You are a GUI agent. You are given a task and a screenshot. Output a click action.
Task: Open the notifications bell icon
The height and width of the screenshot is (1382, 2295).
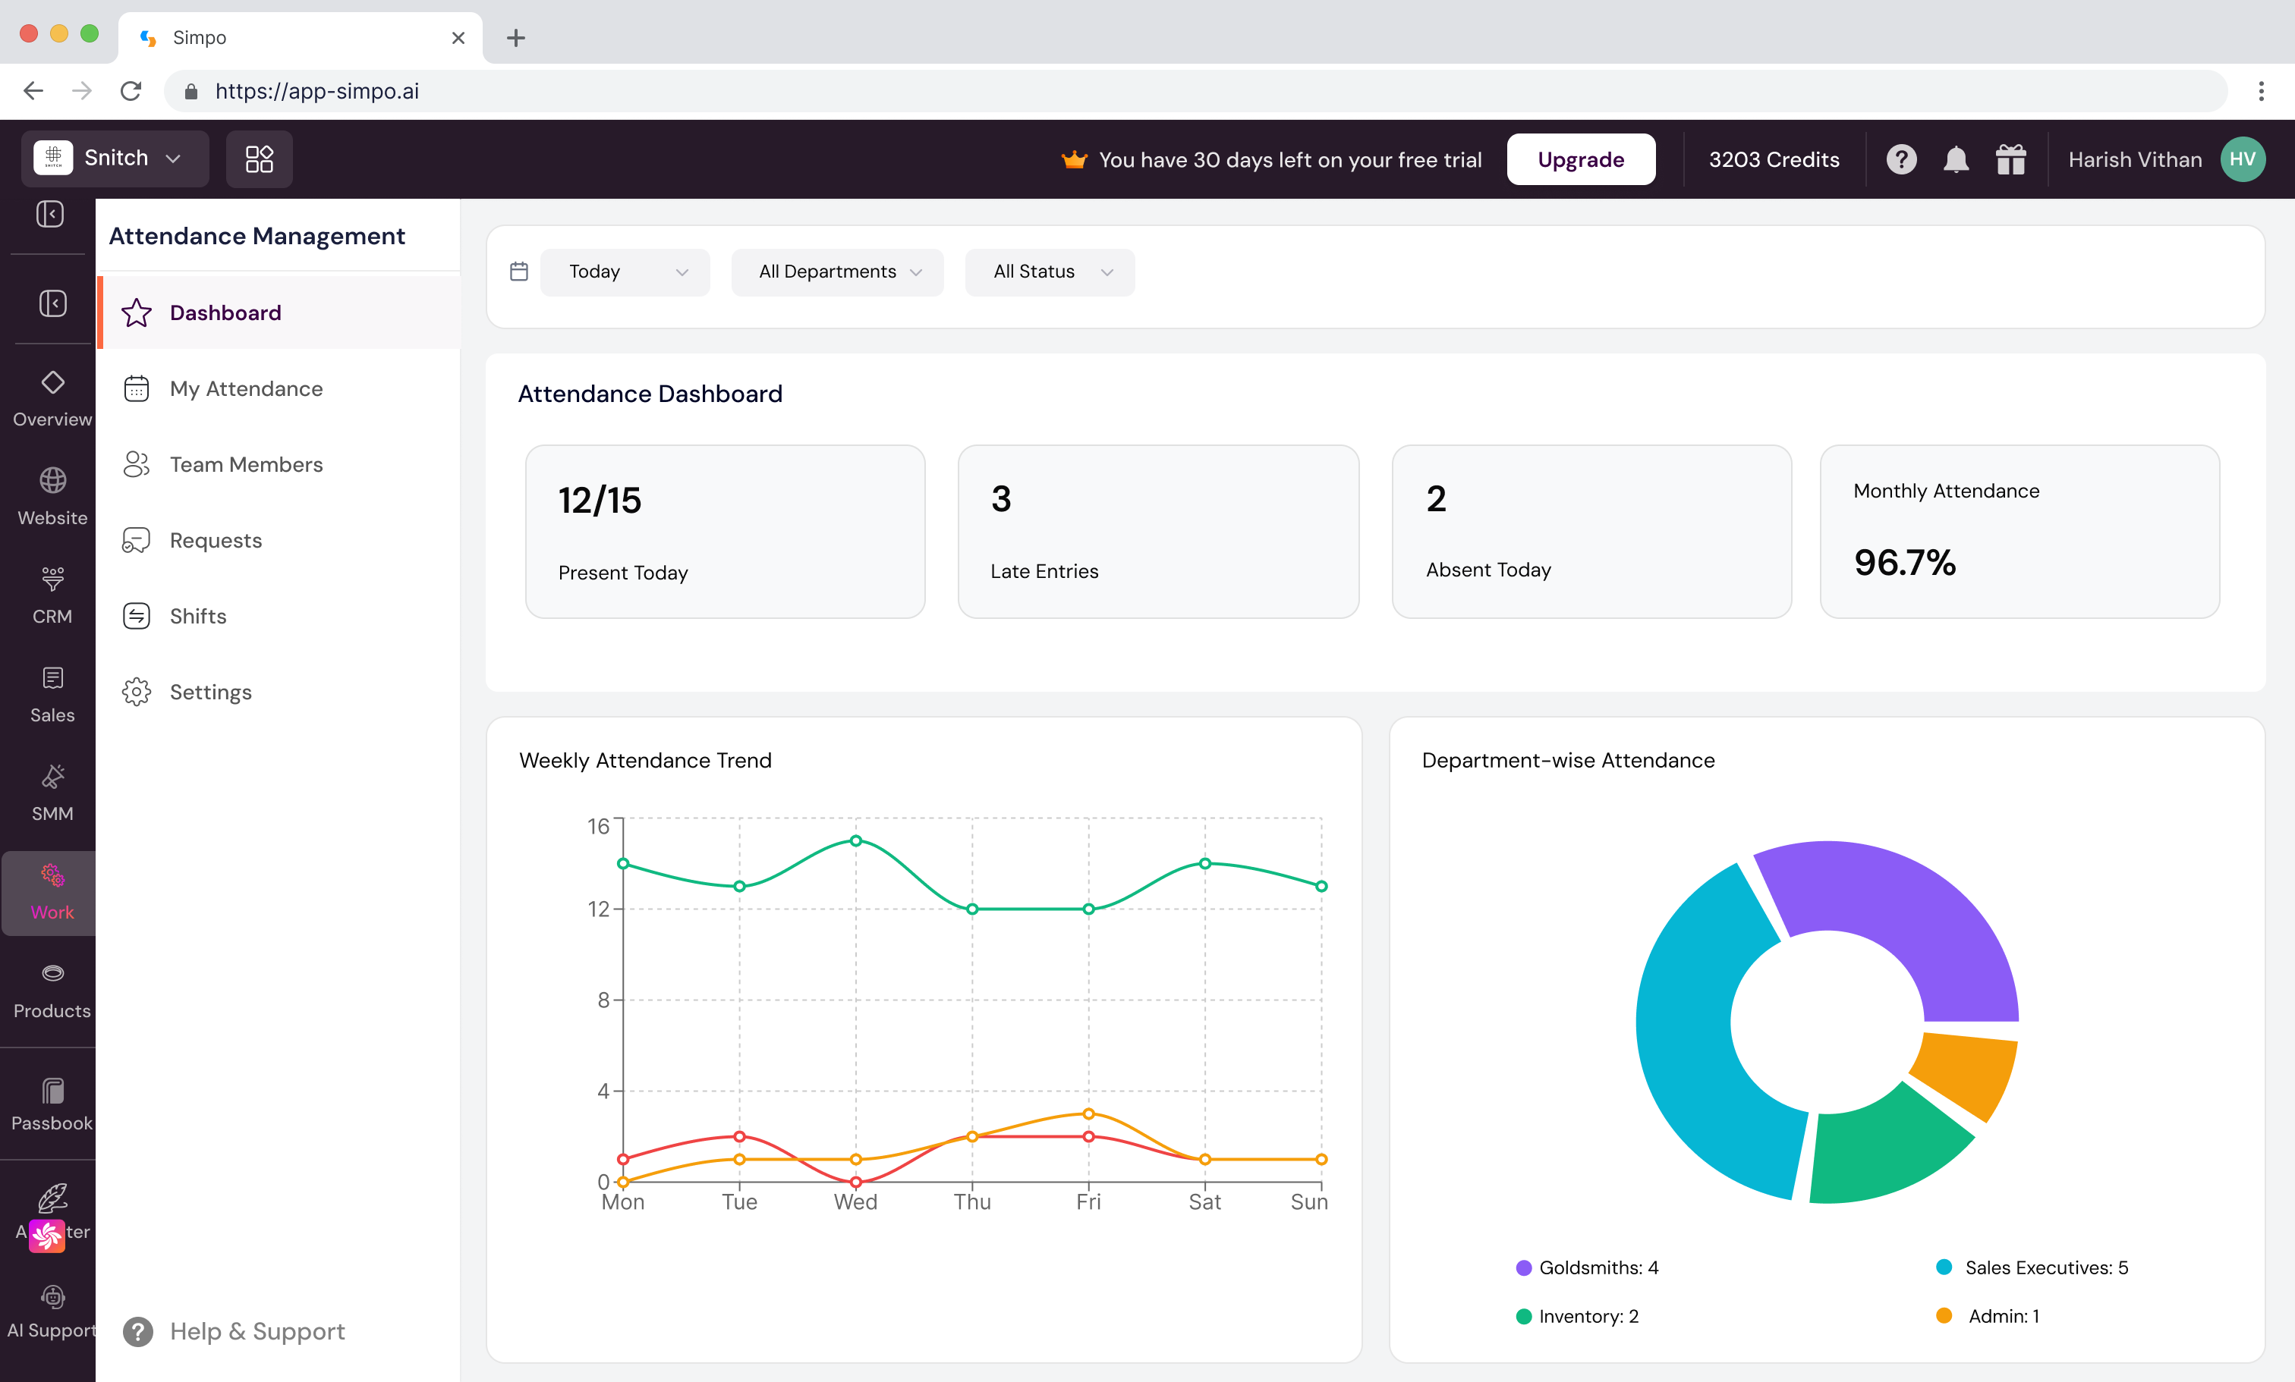pyautogui.click(x=1955, y=159)
